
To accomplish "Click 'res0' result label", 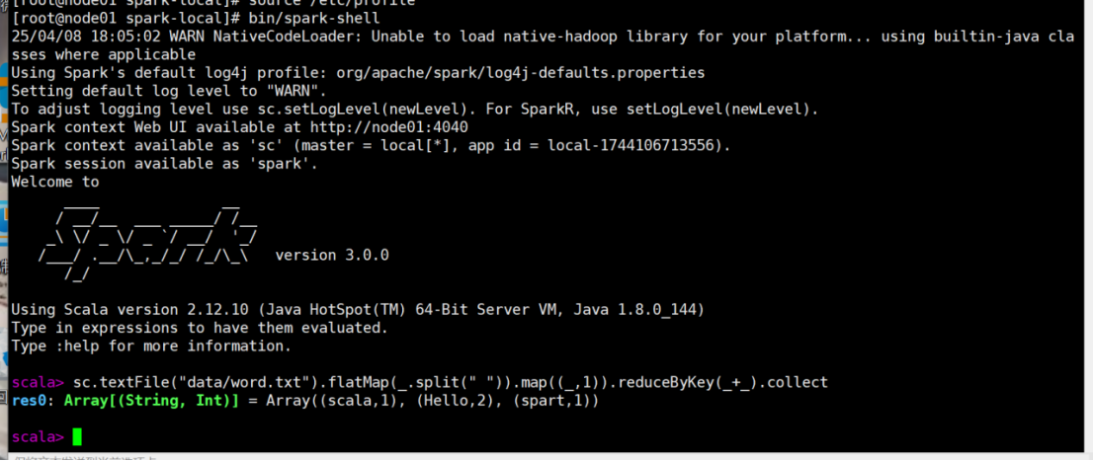I will coord(29,401).
